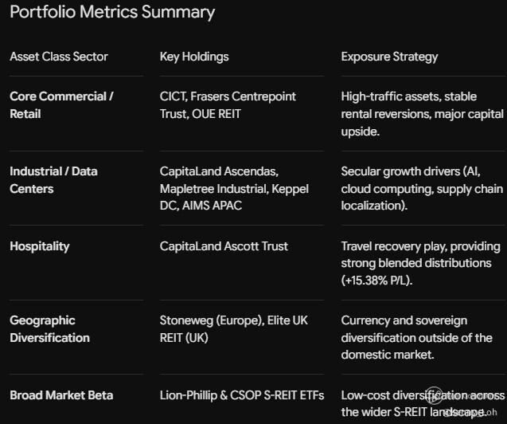Click the Secular growth drivers strategy text

422,188
